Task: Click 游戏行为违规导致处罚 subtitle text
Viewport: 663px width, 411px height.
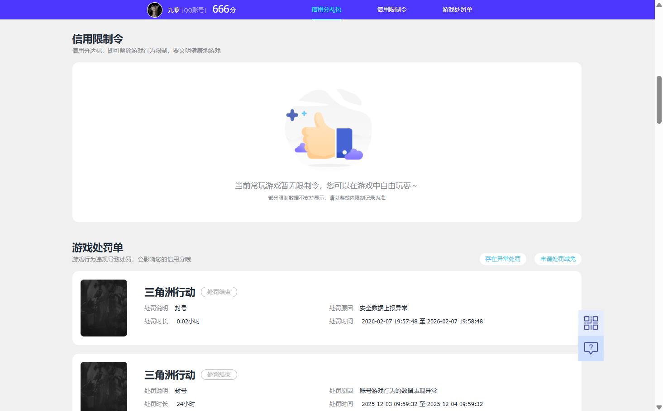Action: pos(131,259)
